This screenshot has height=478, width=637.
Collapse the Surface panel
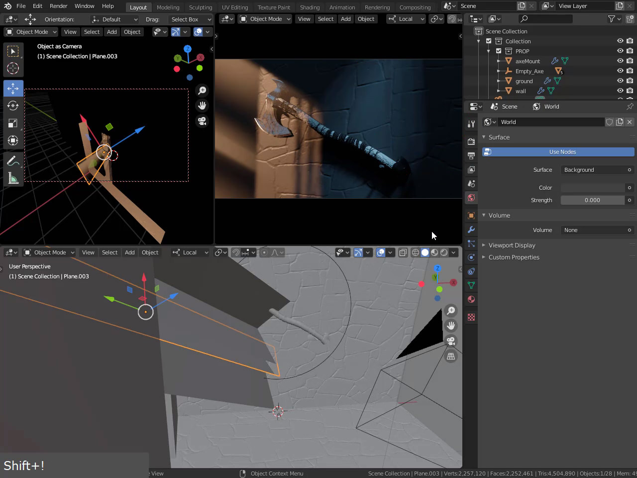click(x=499, y=137)
